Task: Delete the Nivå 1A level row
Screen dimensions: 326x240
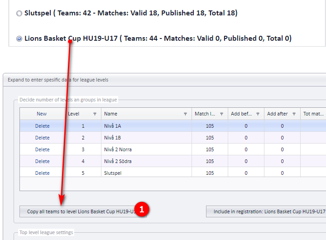Action: pos(43,126)
